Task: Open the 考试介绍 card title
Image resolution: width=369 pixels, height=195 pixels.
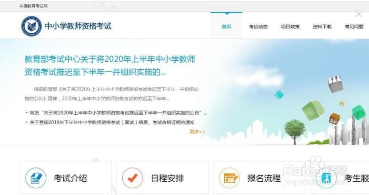Action: [x=70, y=178]
